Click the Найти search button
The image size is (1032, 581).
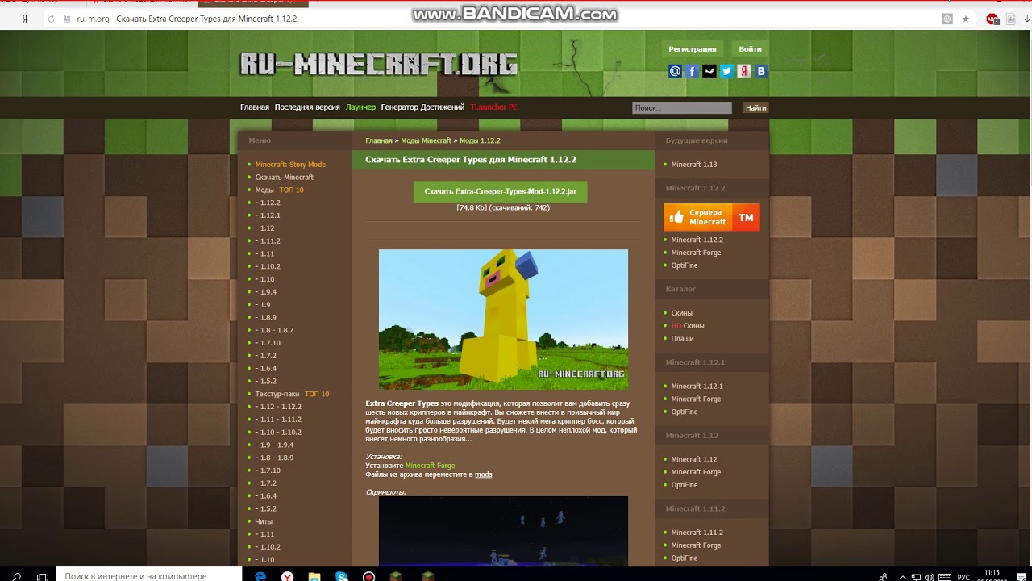(755, 107)
